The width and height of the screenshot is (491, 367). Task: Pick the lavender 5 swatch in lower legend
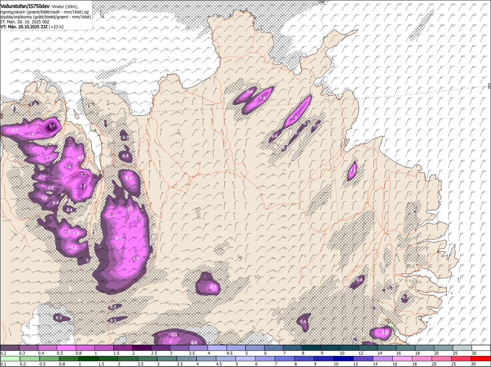245,359
